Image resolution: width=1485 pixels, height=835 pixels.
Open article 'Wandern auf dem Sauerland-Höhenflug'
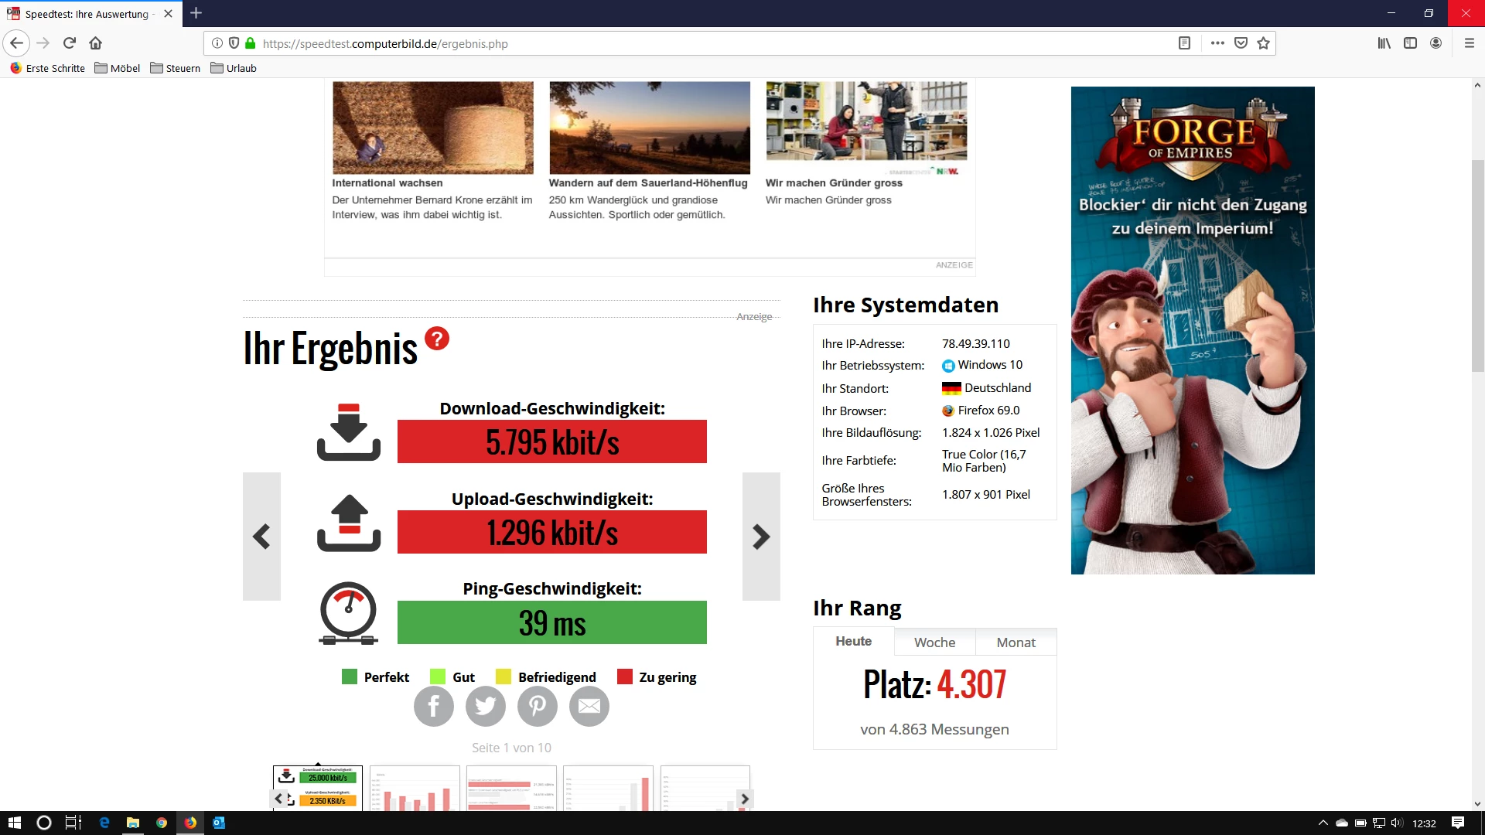coord(647,183)
